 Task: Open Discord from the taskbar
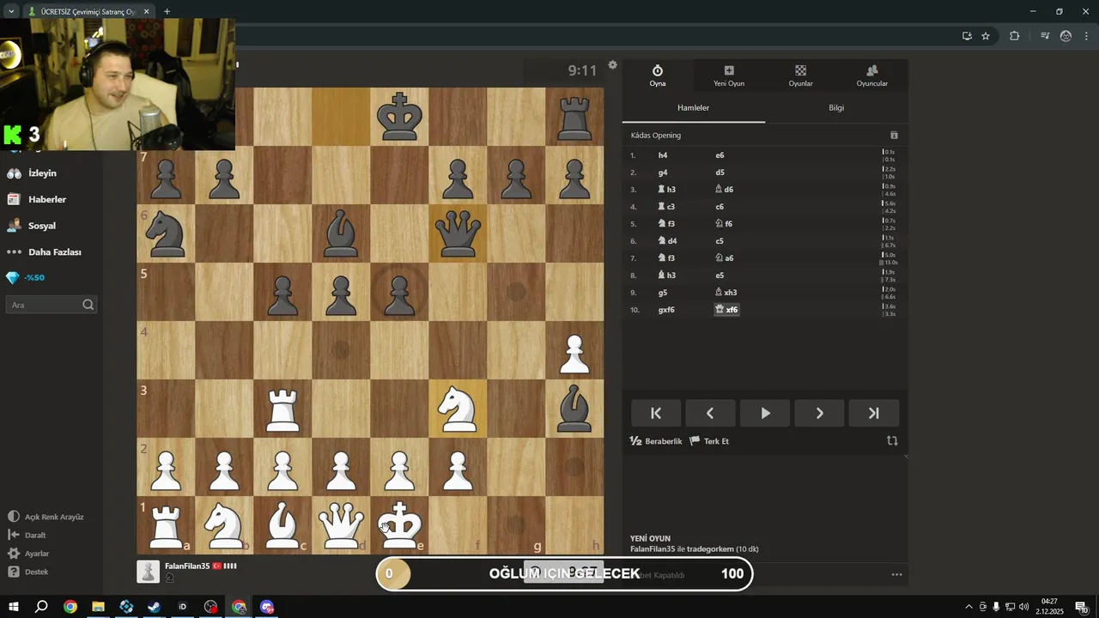click(x=267, y=607)
